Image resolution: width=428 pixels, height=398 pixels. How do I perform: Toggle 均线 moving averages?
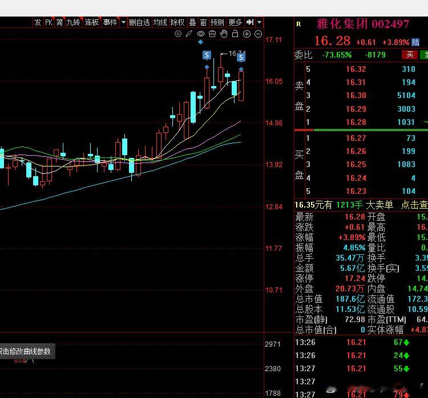click(160, 22)
